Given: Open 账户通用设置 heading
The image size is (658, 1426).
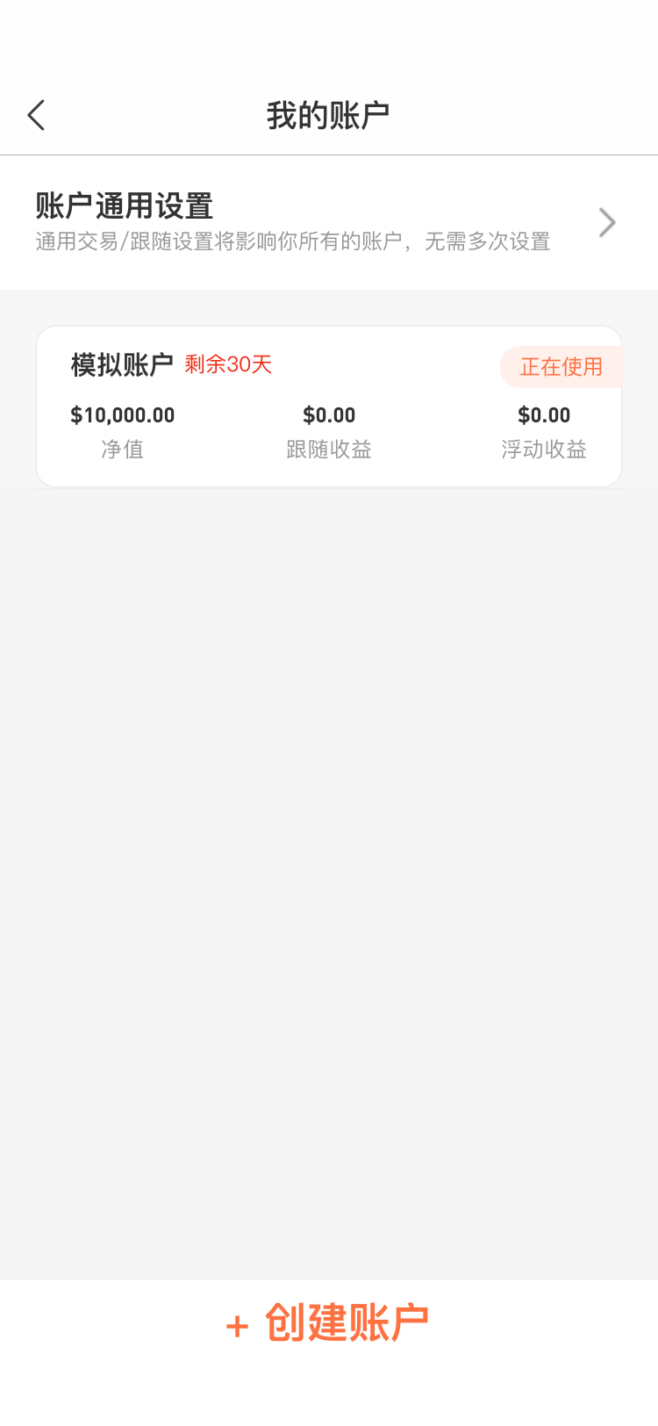Looking at the screenshot, I should coord(125,206).
